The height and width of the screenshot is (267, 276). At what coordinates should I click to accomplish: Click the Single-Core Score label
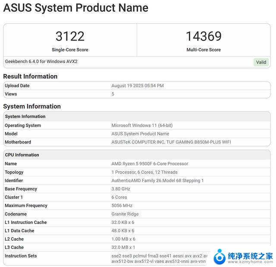pyautogui.click(x=70, y=50)
